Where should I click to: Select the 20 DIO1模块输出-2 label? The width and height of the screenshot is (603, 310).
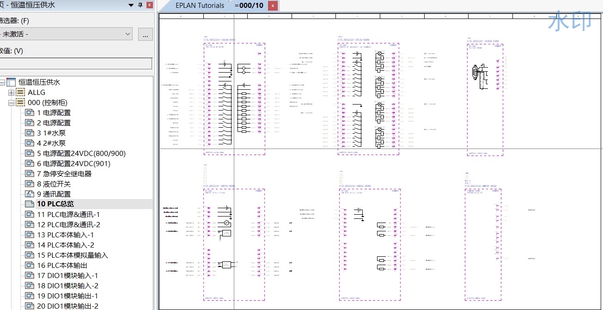(x=68, y=306)
